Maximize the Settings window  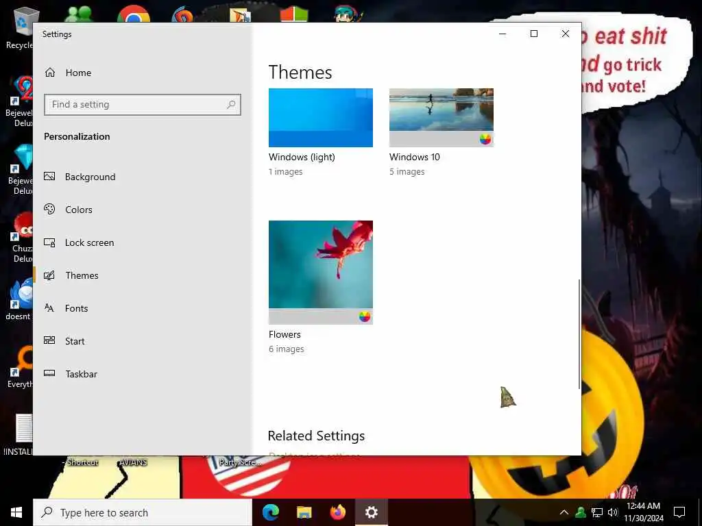click(x=534, y=34)
